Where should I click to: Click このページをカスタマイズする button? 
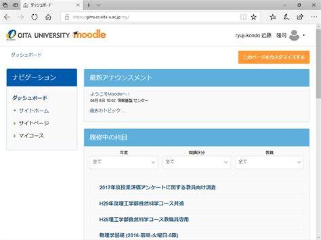click(274, 57)
